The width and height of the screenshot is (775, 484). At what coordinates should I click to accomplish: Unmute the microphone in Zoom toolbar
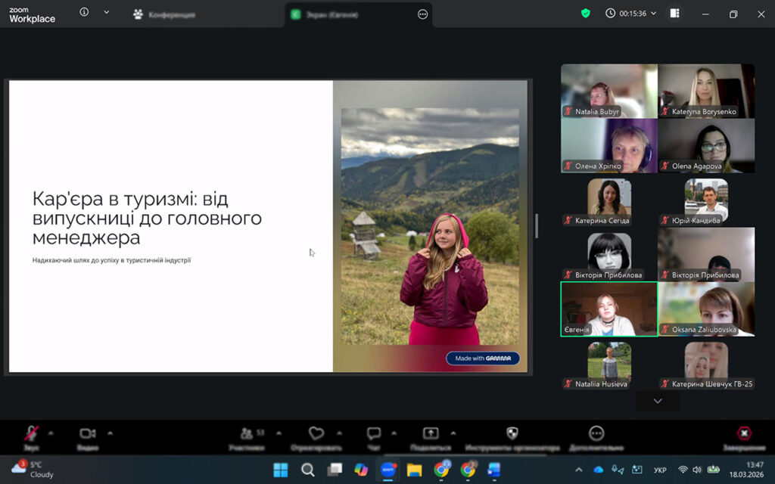[x=31, y=433]
